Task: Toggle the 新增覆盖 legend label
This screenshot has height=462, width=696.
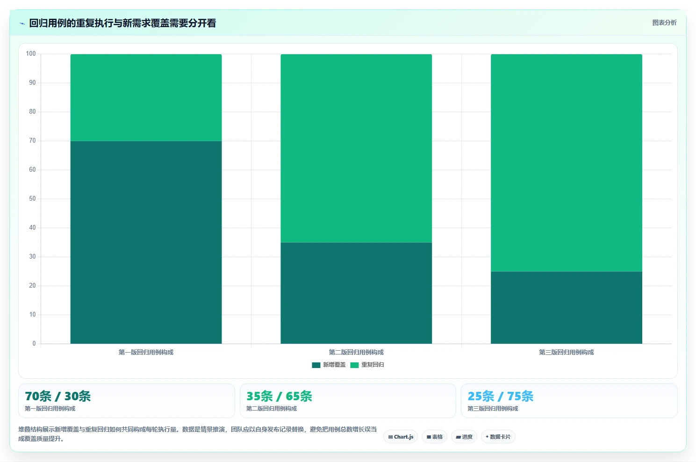Action: tap(334, 365)
